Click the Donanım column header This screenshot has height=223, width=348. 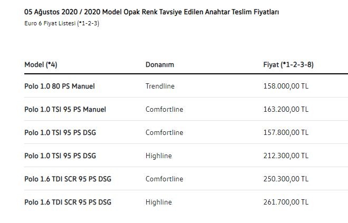[159, 65]
